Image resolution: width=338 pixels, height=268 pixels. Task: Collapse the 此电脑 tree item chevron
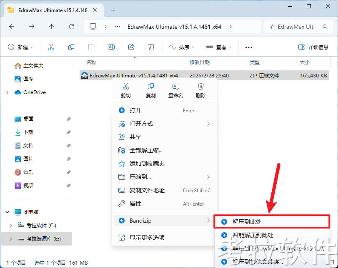pos(7,212)
